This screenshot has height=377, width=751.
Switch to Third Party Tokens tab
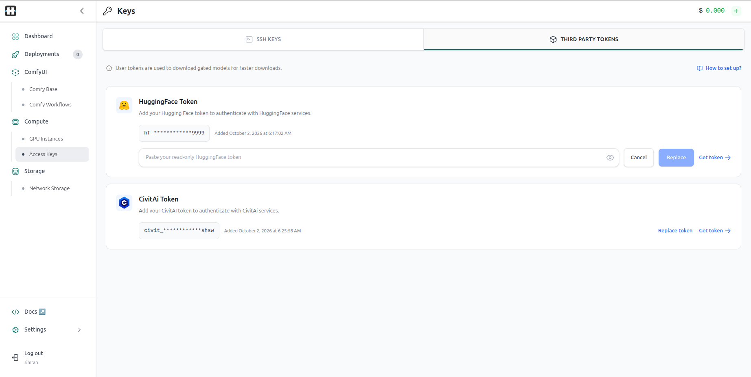point(584,39)
